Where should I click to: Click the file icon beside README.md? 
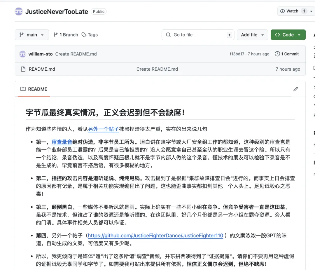click(23, 69)
